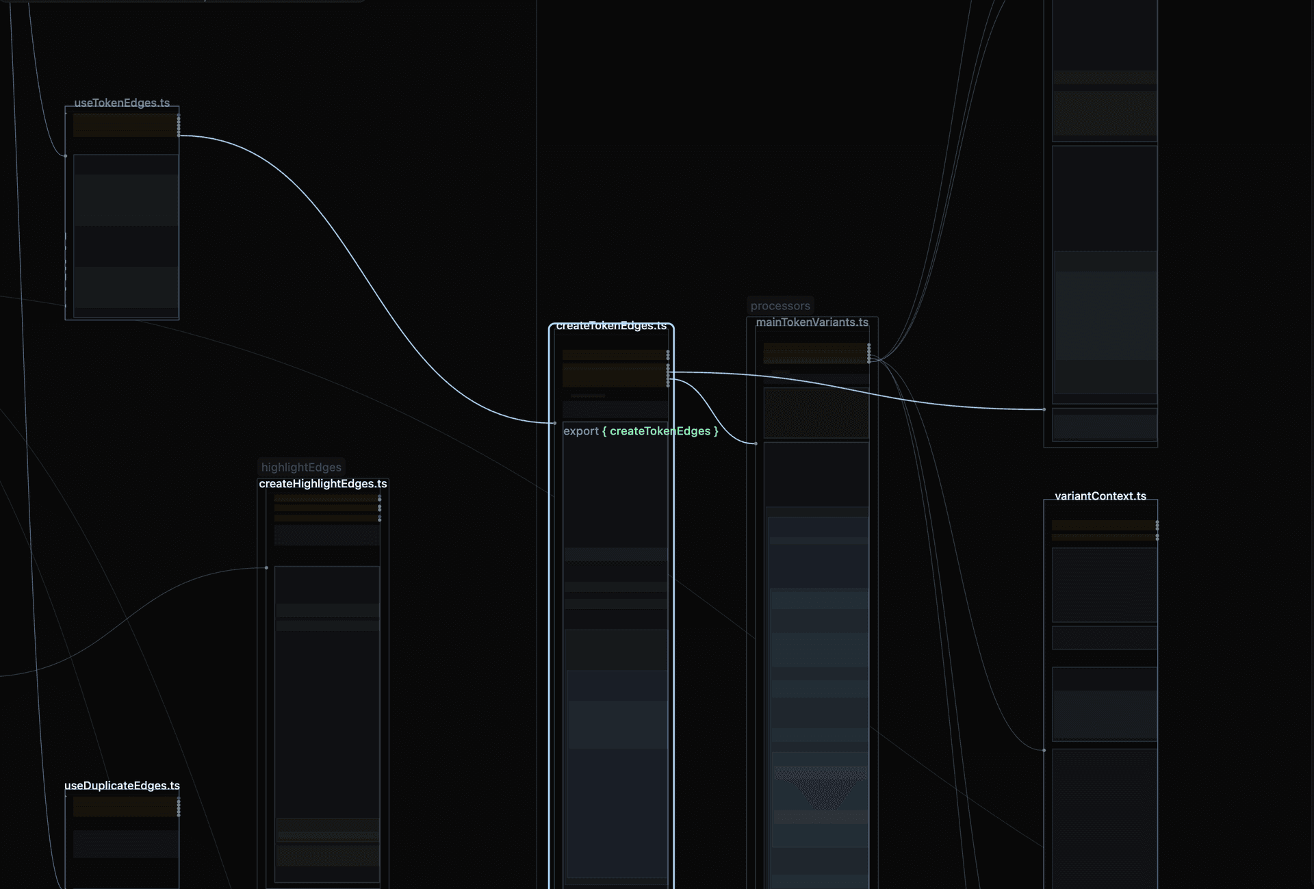
Task: Open the useTokenEdges.ts title label
Action: (122, 104)
